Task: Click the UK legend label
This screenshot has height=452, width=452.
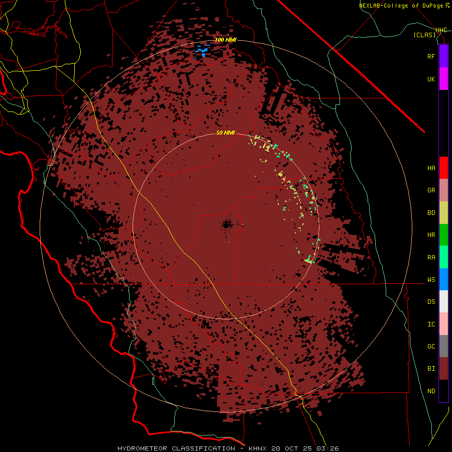Action: tap(431, 79)
